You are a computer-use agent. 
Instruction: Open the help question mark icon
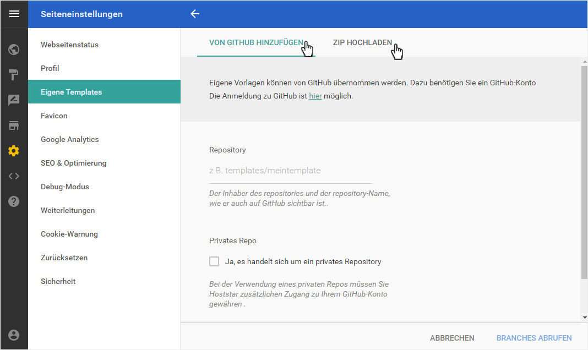coord(14,201)
